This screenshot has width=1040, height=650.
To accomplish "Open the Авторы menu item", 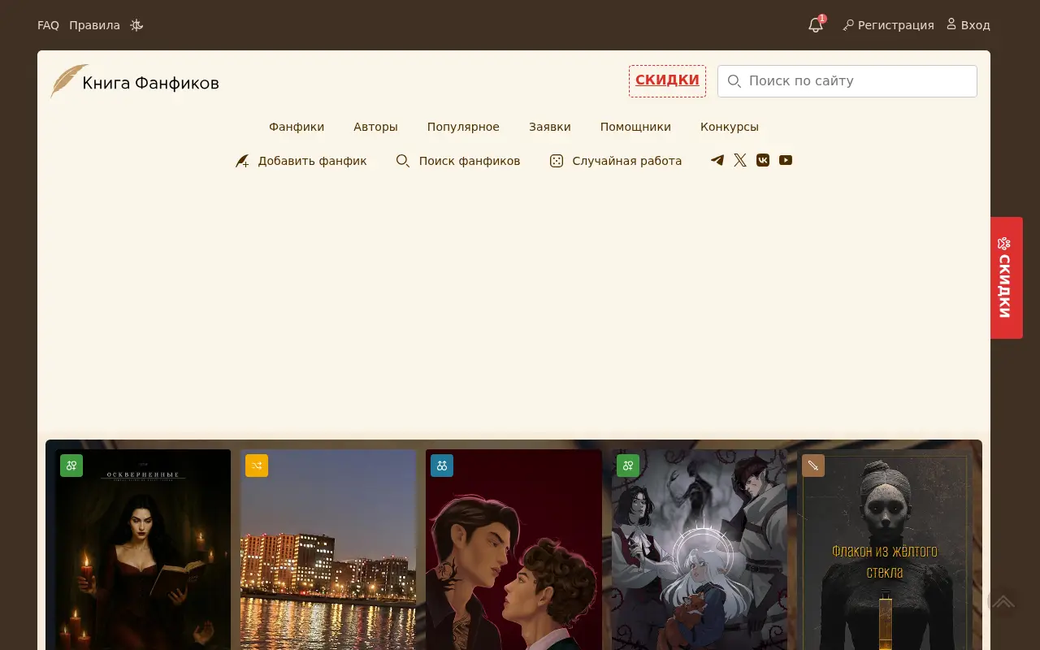I will coord(375,127).
